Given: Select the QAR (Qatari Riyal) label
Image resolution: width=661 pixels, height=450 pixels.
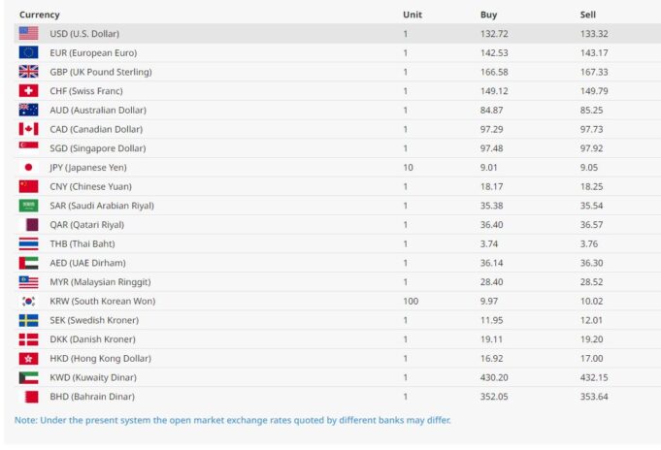Looking at the screenshot, I should click(86, 225).
